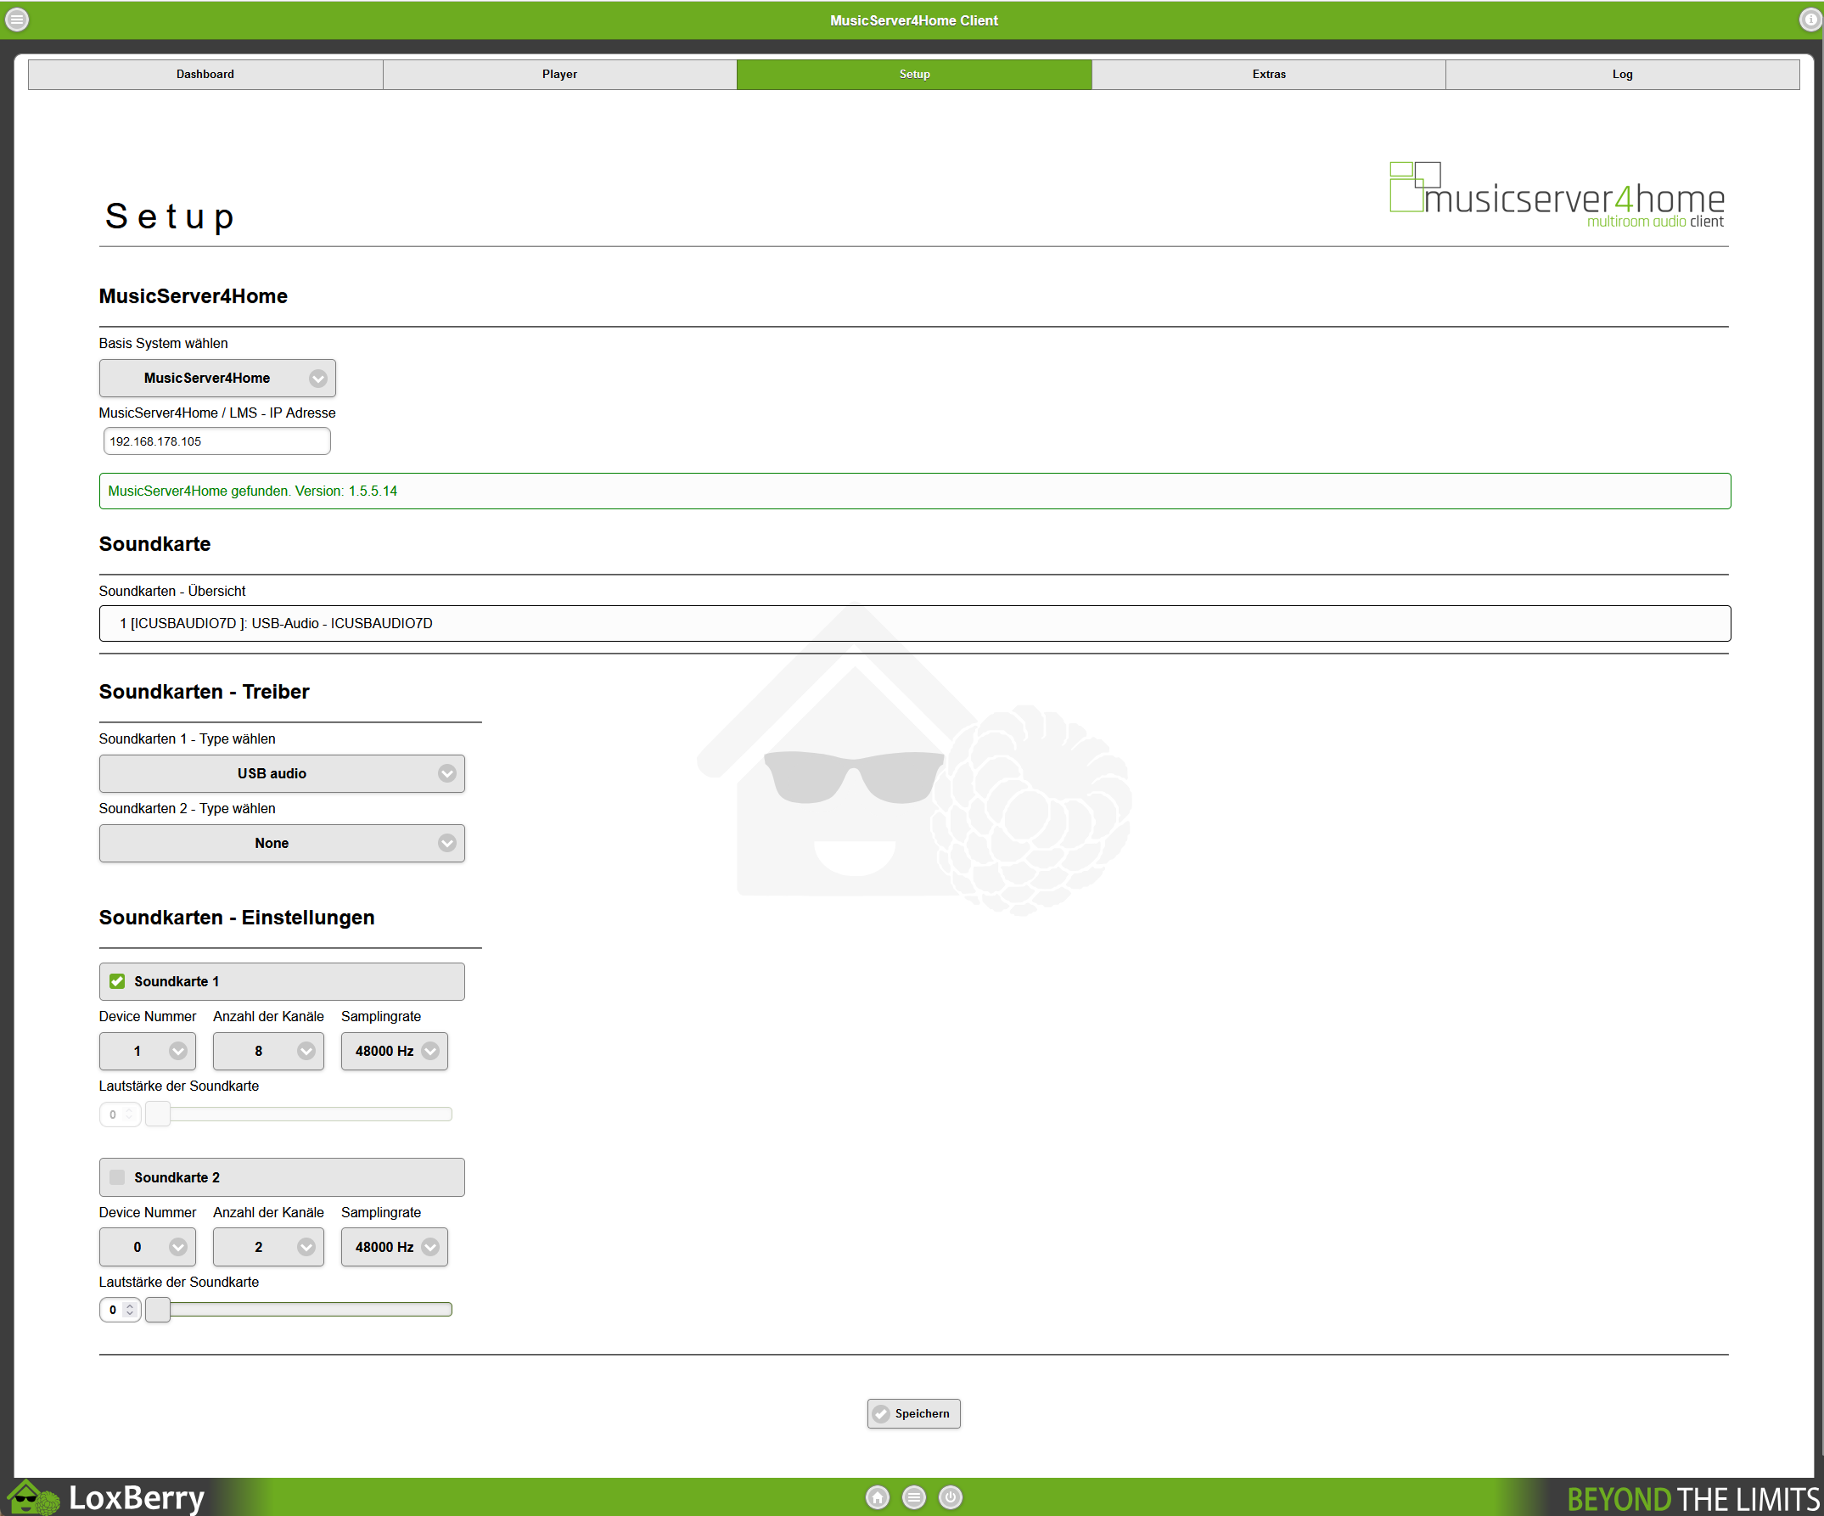Uncheck the Soundkarte 1 checkbox

117,981
